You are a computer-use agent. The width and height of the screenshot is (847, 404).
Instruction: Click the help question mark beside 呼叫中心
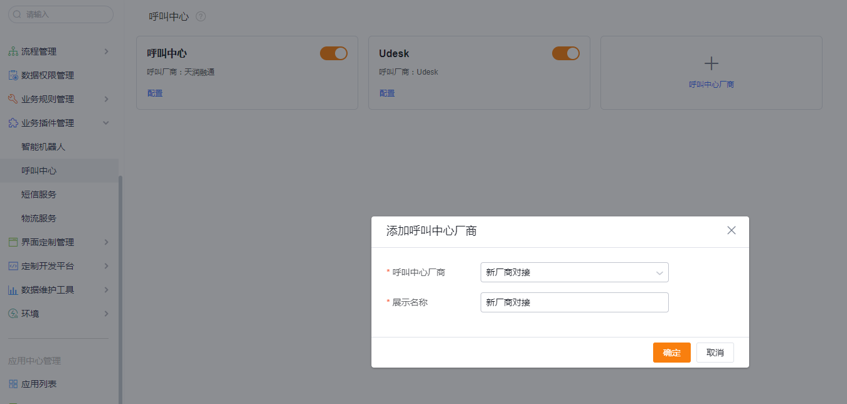tap(201, 16)
